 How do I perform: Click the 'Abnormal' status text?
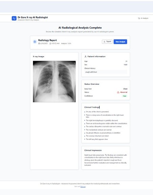(x=124, y=92)
